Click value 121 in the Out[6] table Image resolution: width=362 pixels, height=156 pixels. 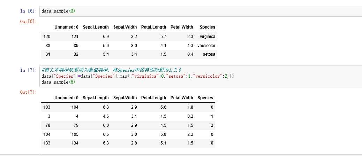(75, 37)
